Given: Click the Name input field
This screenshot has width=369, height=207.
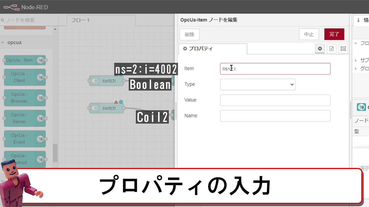Looking at the screenshot, I should tap(275, 116).
